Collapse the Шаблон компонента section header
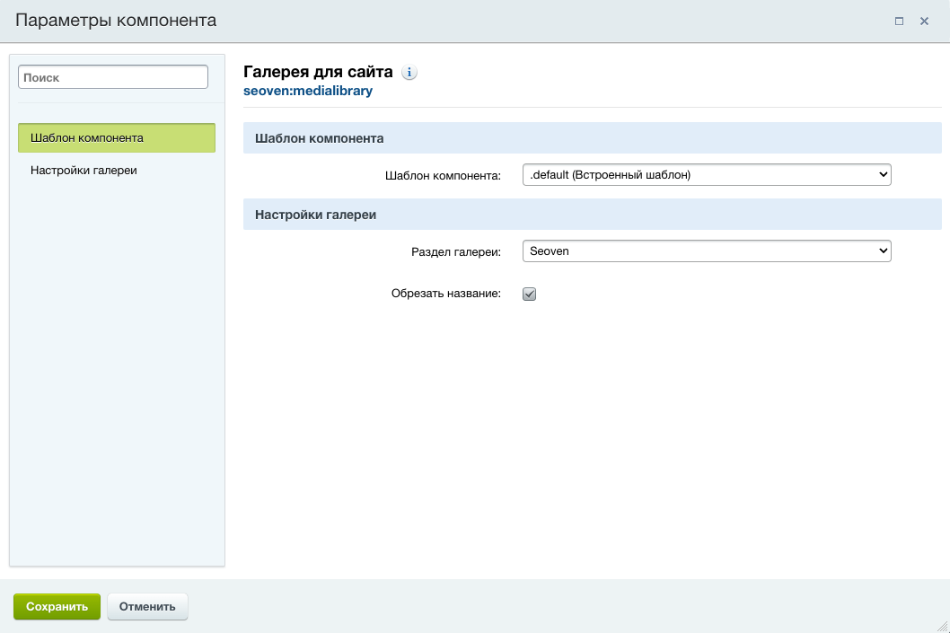The height and width of the screenshot is (633, 950). point(592,138)
